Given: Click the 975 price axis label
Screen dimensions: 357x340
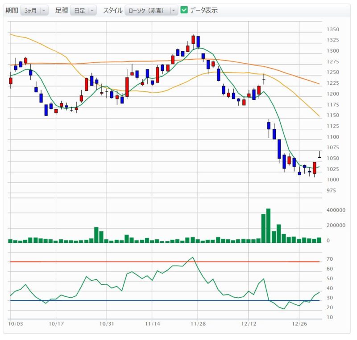Looking at the screenshot, I should click(x=331, y=190).
